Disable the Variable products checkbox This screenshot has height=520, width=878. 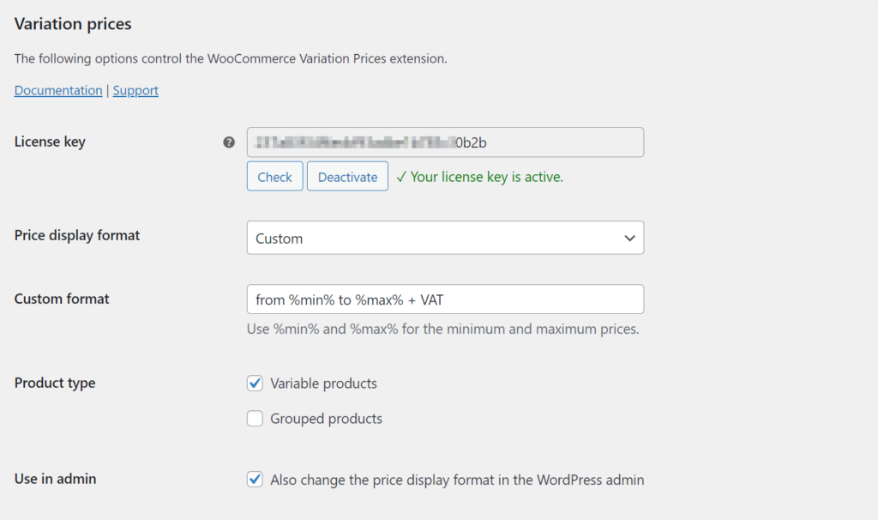[x=255, y=383]
